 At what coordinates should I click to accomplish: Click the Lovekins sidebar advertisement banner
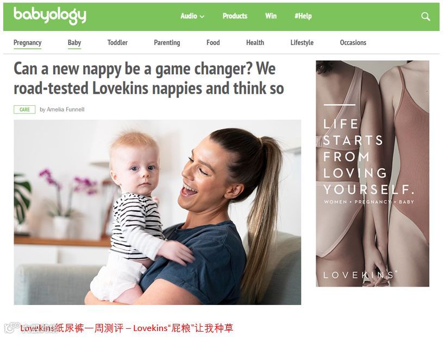[x=372, y=174]
